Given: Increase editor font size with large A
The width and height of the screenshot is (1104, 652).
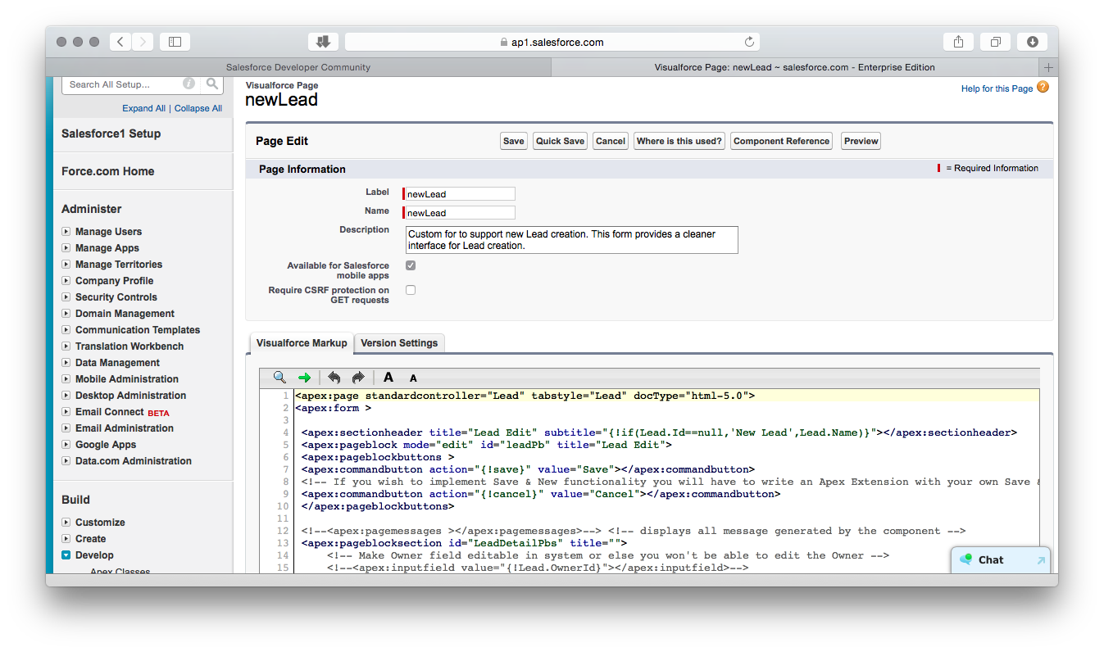Looking at the screenshot, I should (388, 378).
